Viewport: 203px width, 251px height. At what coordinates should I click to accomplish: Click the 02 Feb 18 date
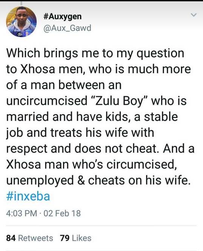point(62,214)
